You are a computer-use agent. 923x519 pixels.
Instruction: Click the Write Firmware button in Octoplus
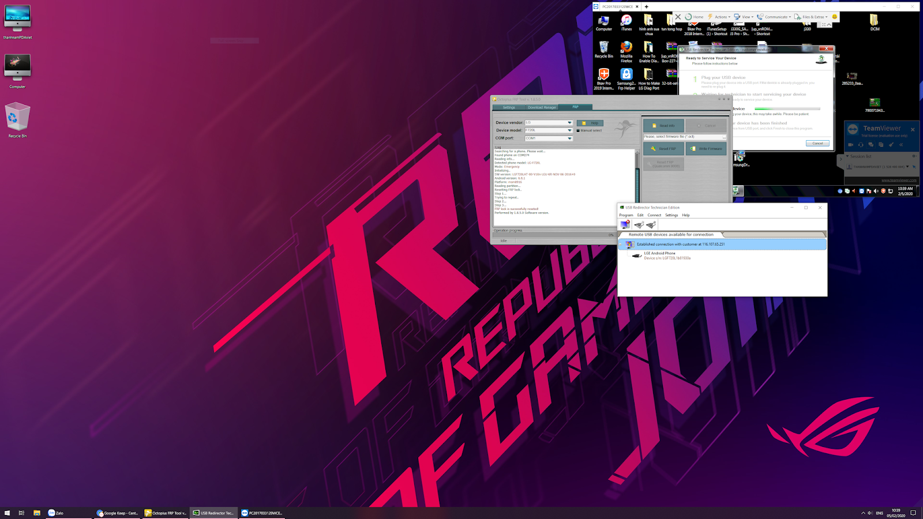(x=706, y=149)
